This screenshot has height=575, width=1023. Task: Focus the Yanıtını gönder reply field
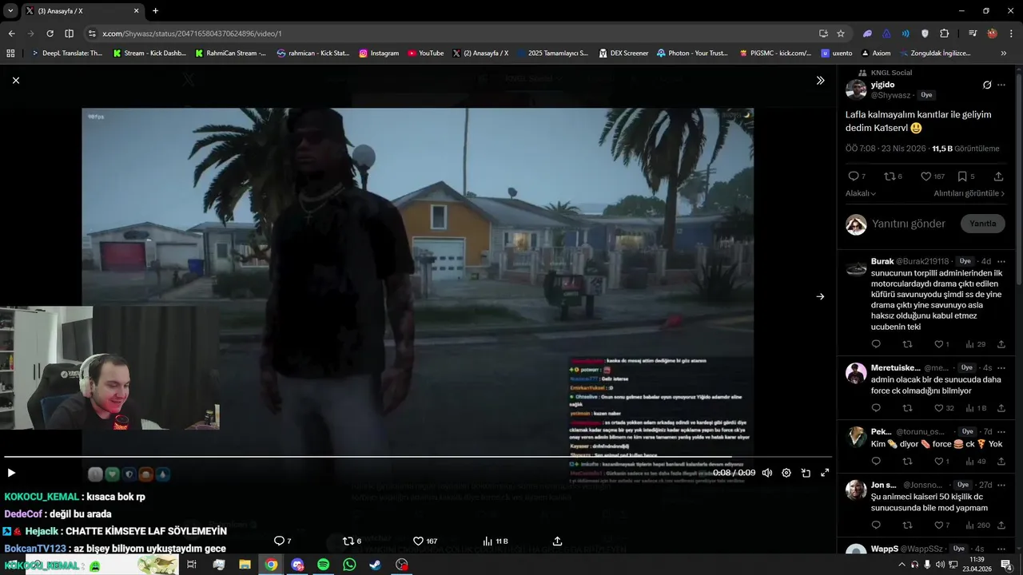pyautogui.click(x=909, y=224)
